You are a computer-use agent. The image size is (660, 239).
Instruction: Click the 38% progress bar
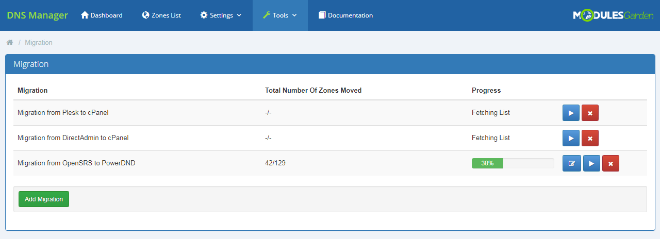(513, 163)
